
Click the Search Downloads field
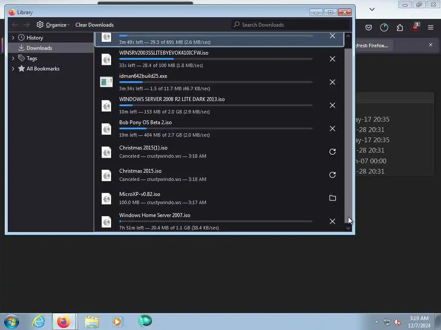tap(291, 24)
